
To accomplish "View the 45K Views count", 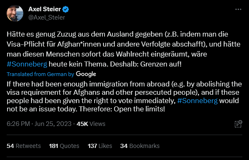I will 91,124.
